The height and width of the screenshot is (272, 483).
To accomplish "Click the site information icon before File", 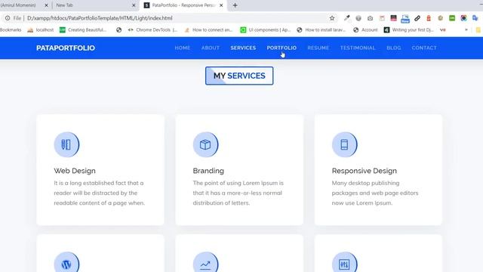I will click(8, 18).
